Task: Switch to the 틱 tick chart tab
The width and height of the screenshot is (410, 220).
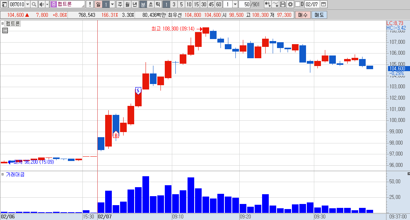Action: coord(158,4)
